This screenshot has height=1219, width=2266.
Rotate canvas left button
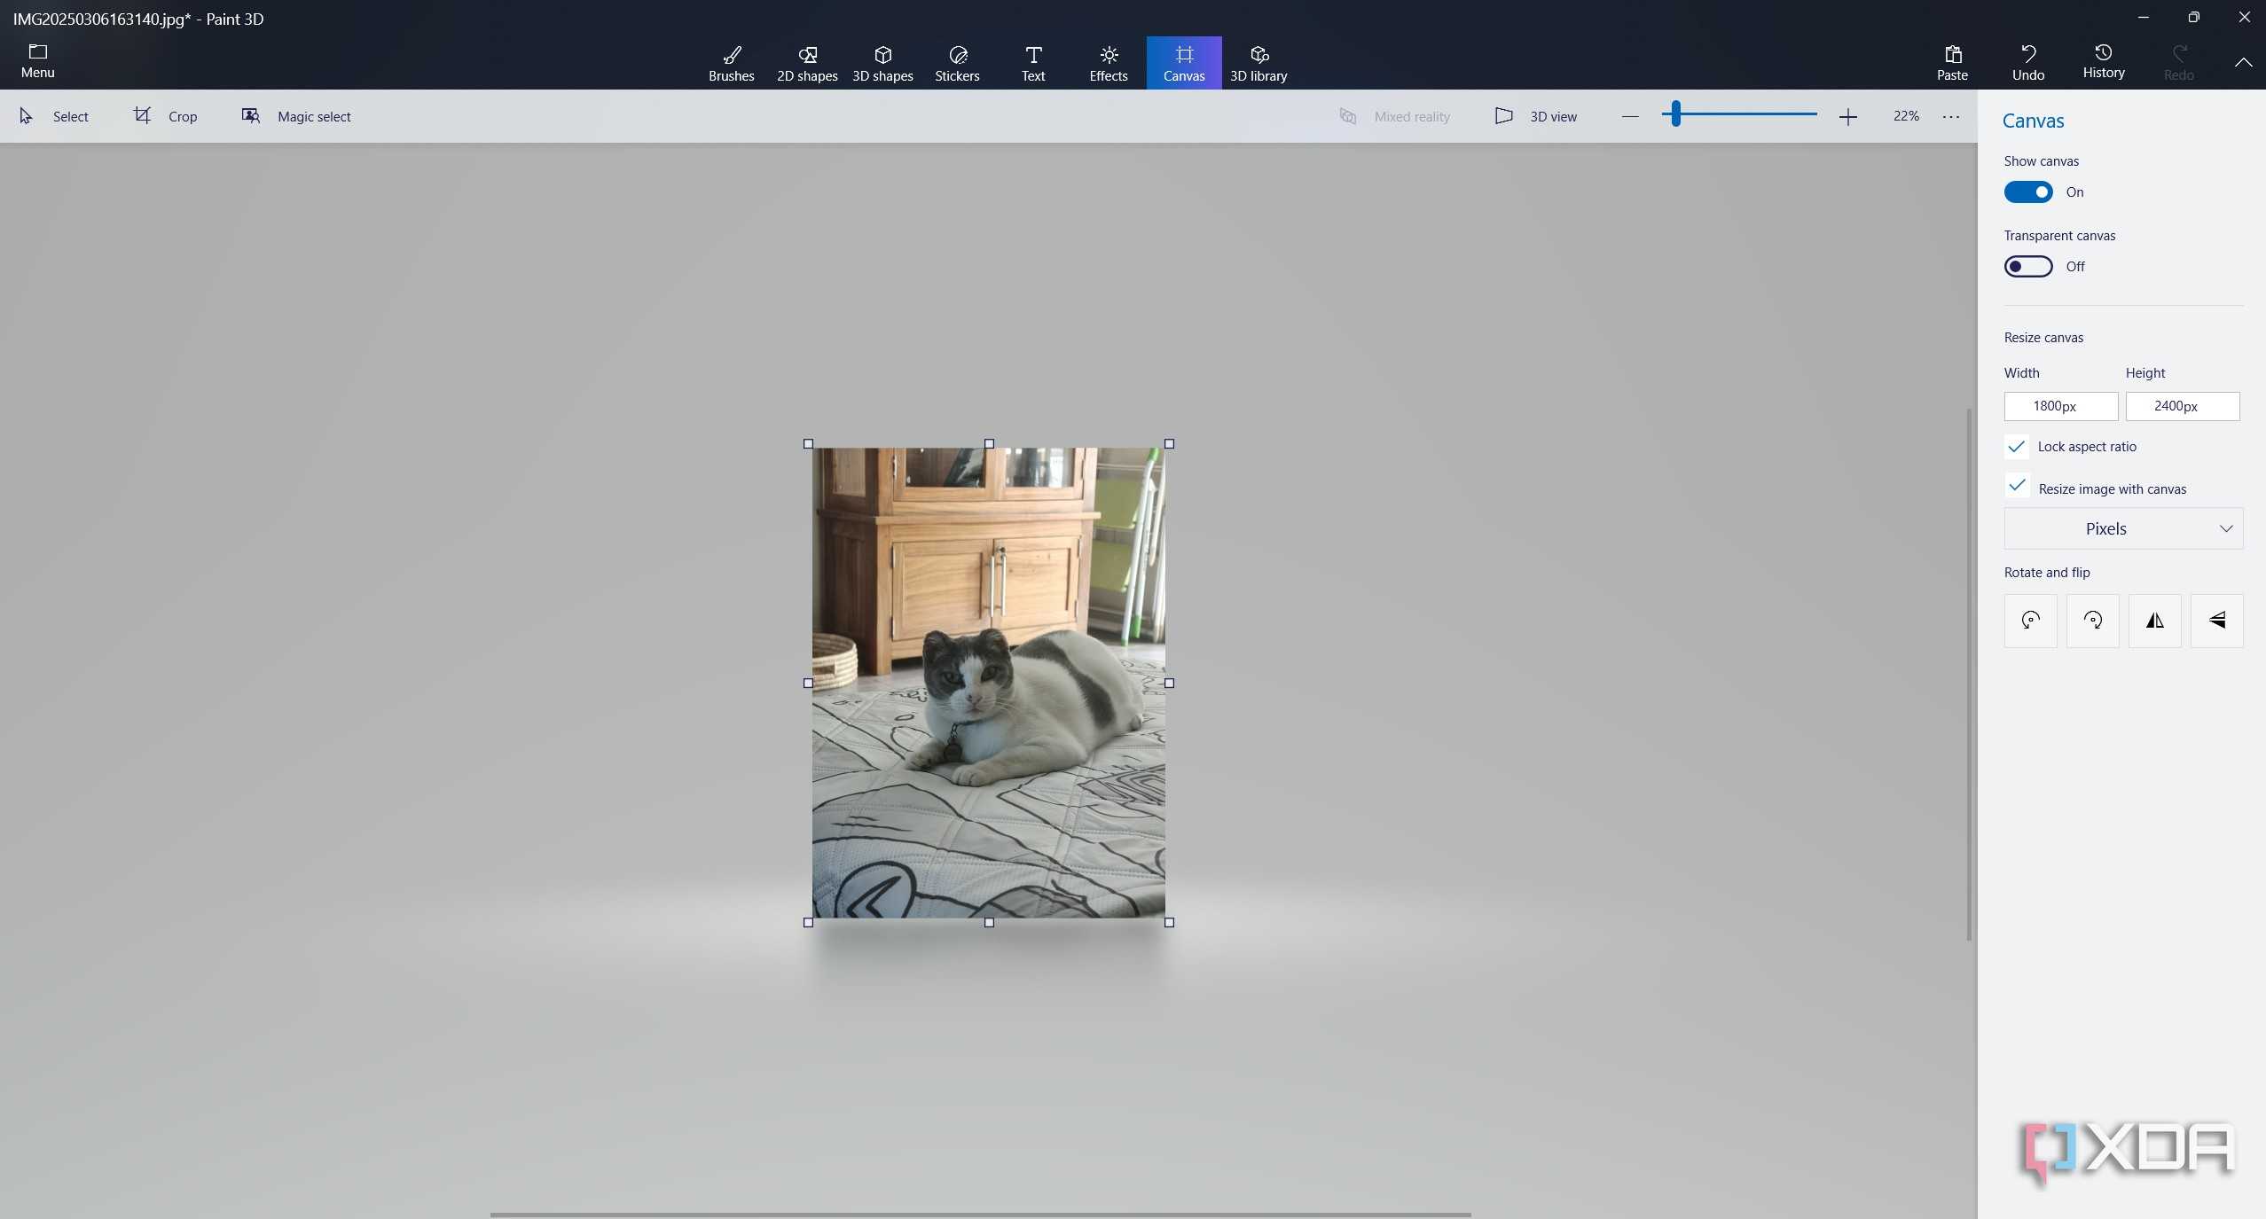[x=2030, y=621]
